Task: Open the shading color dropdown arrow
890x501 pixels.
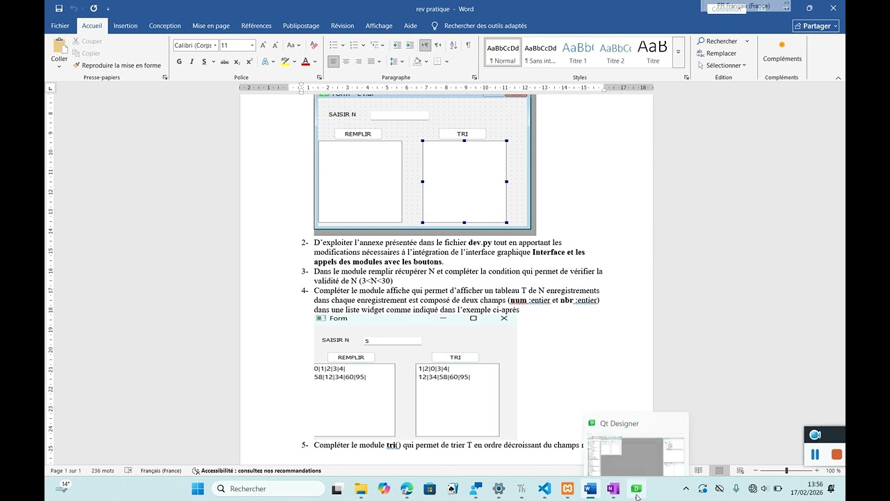Action: pyautogui.click(x=427, y=61)
